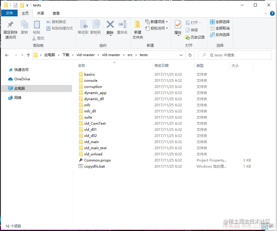Select the basics folder
277x231 pixels.
point(90,74)
